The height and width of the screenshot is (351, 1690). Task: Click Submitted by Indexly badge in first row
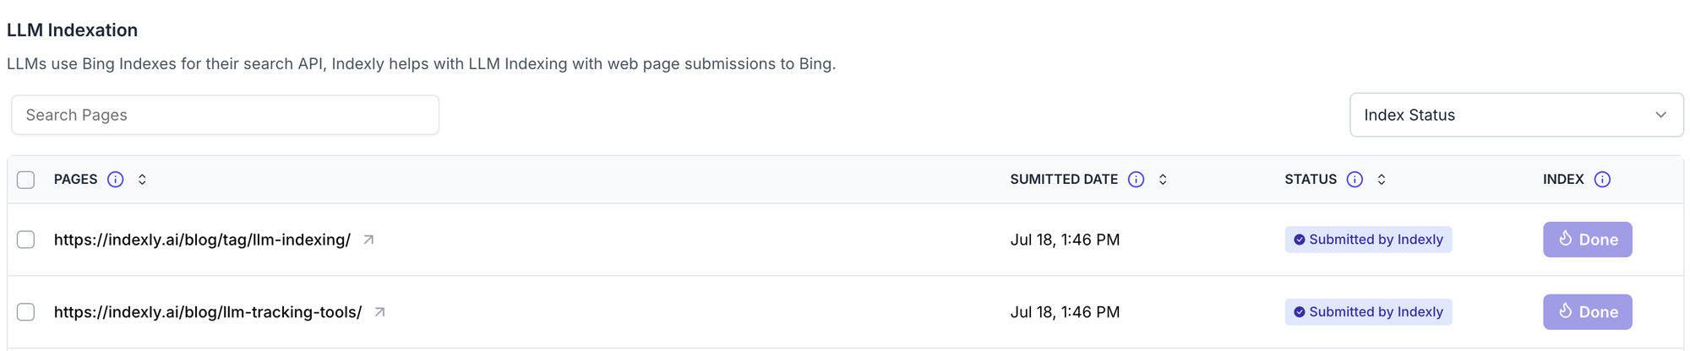1368,240
